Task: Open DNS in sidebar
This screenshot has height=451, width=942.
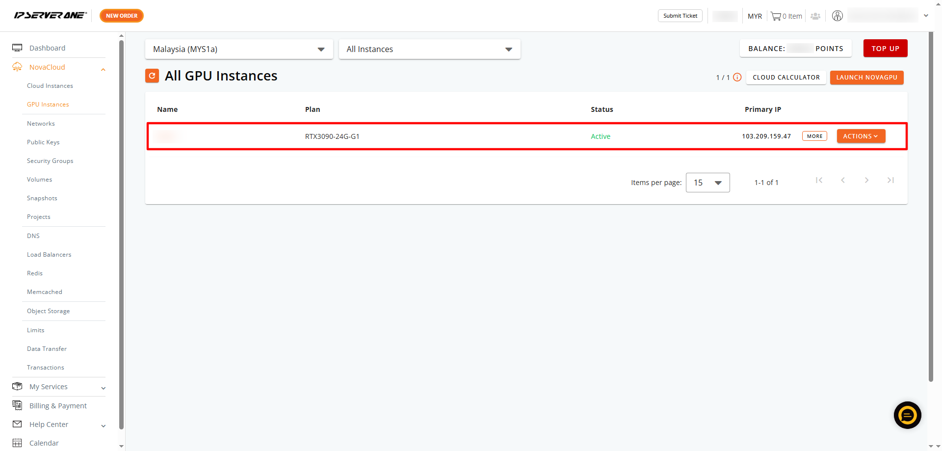Action: click(33, 236)
